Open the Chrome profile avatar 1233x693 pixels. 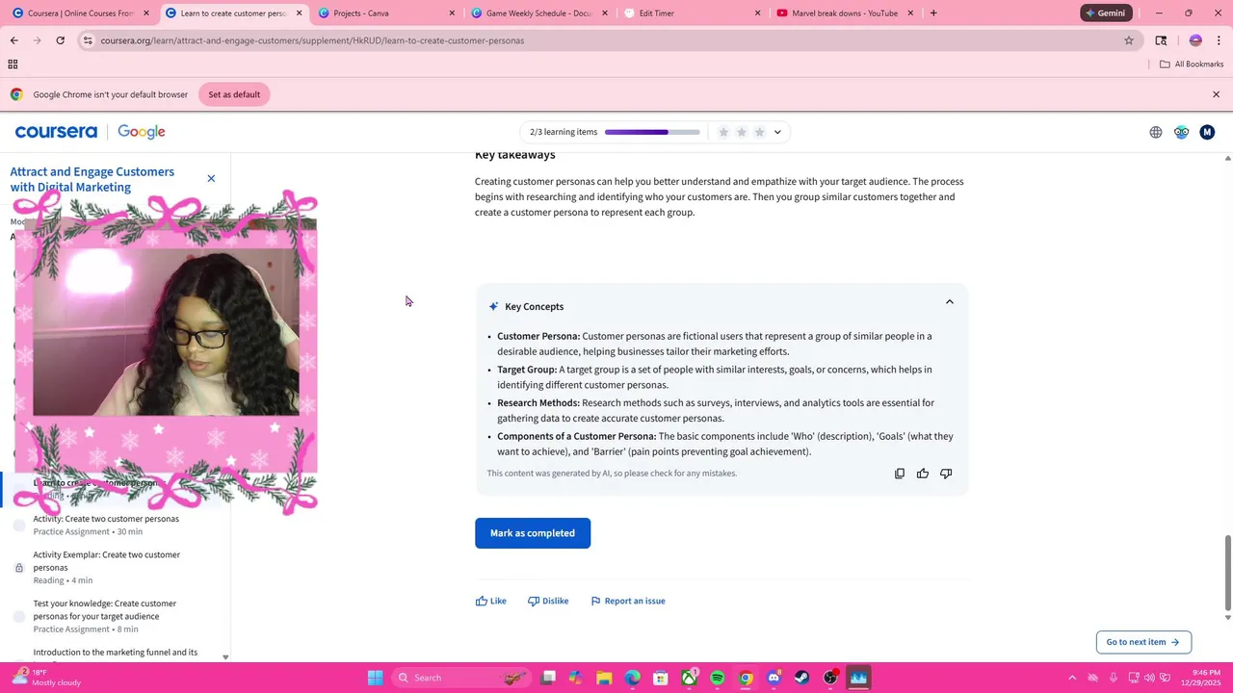click(x=1195, y=40)
